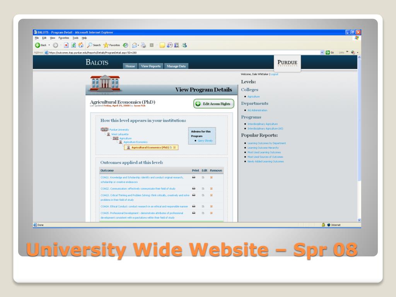
Task: Click the History icon in the toolbar
Action: point(126,45)
